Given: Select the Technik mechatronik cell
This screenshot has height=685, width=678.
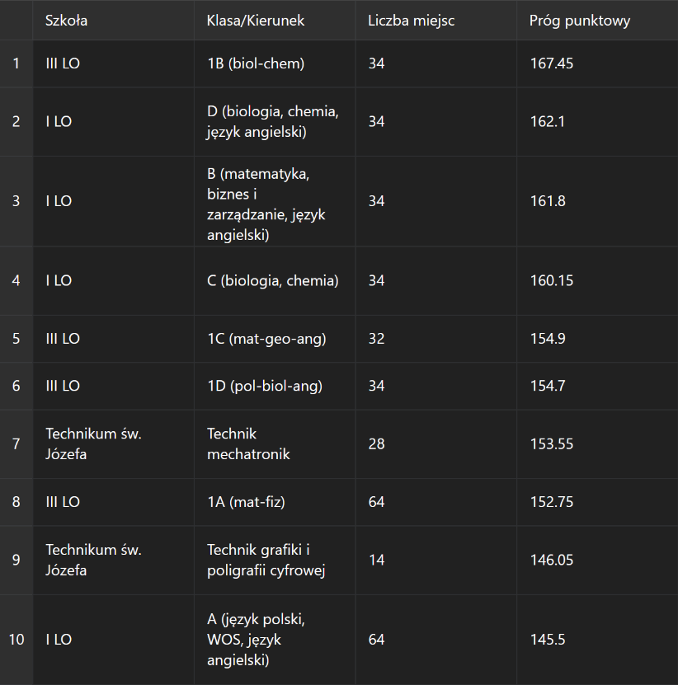Looking at the screenshot, I should click(275, 443).
